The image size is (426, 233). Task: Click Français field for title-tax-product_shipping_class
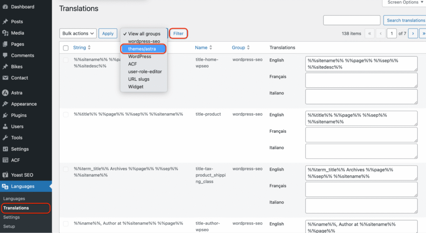pyautogui.click(x=362, y=190)
